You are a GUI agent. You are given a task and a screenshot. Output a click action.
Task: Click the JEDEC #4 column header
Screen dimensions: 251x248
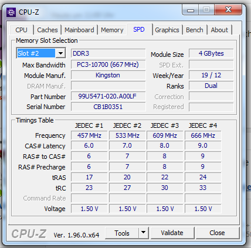(203, 125)
